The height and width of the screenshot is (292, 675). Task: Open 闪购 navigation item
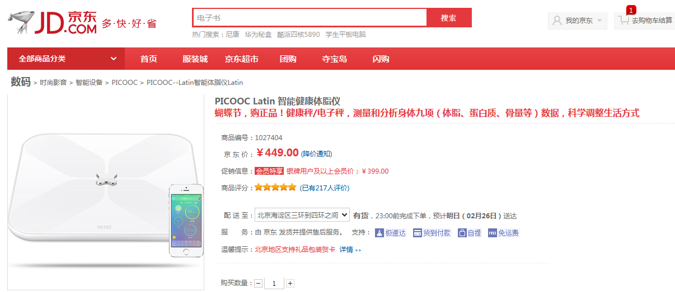point(381,59)
